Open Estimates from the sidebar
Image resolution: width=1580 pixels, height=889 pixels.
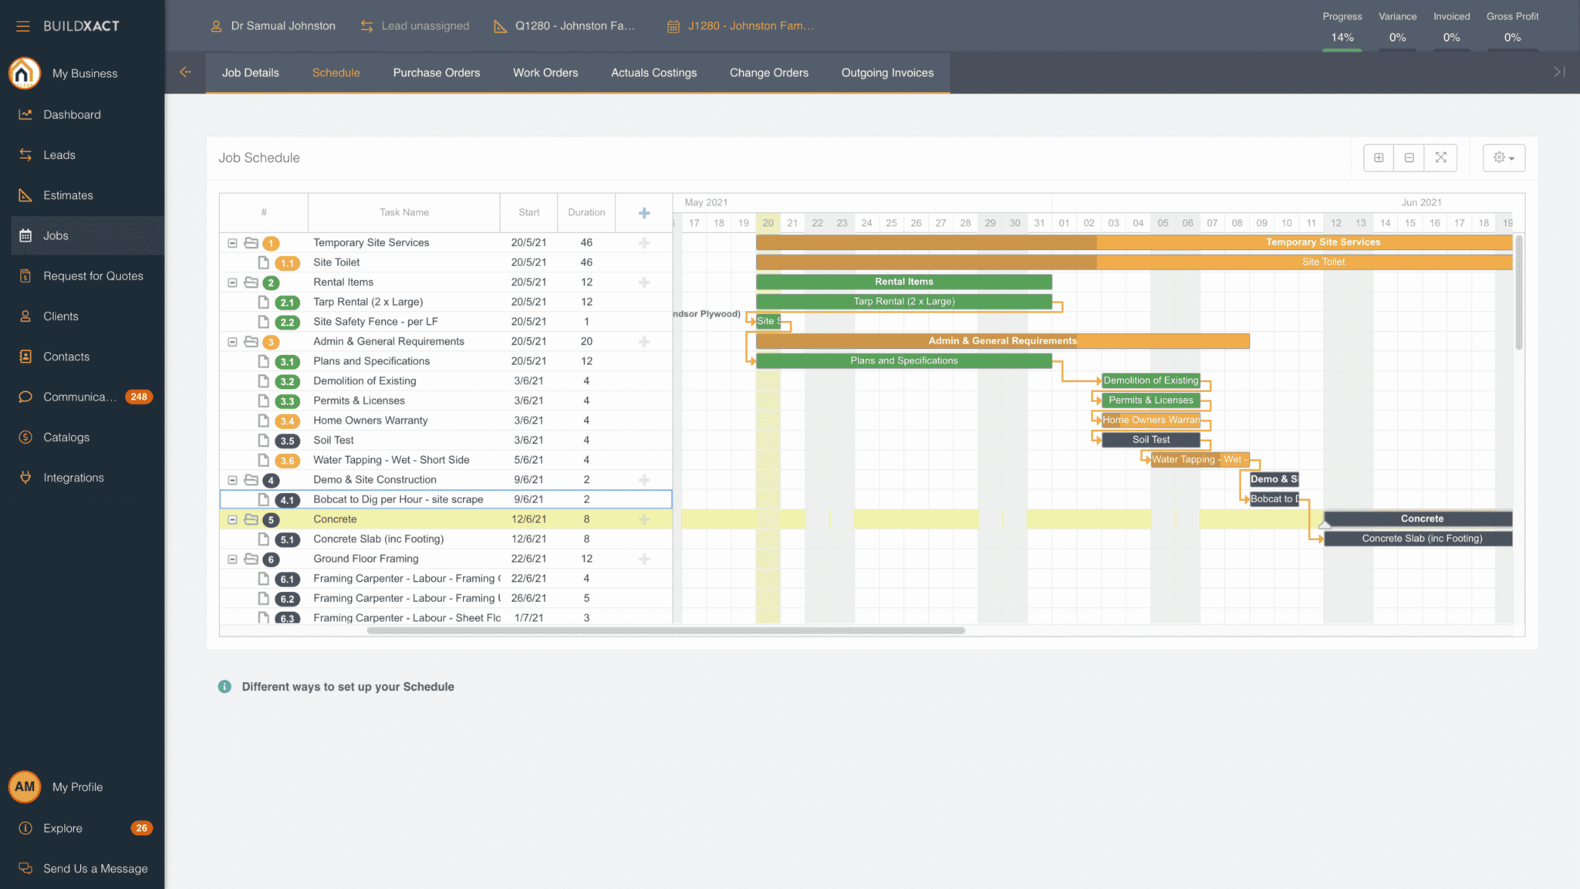tap(69, 195)
